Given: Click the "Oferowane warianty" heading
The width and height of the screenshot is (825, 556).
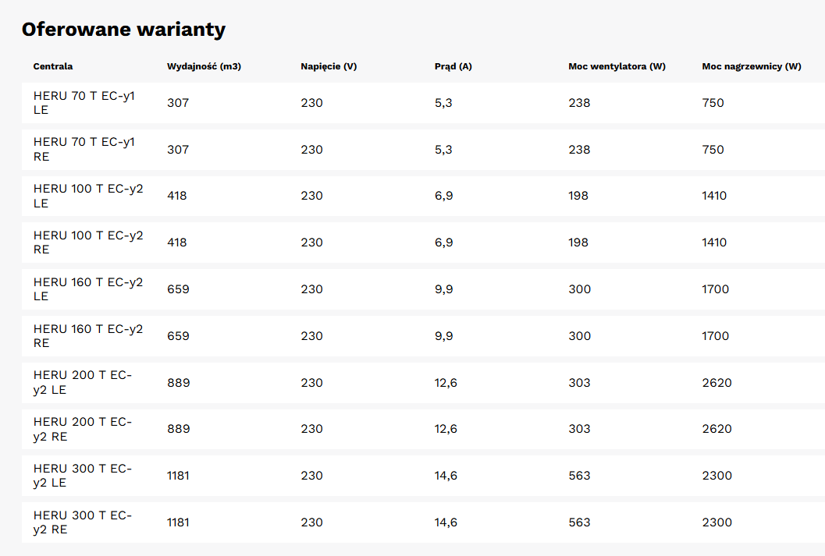Looking at the screenshot, I should (x=123, y=30).
